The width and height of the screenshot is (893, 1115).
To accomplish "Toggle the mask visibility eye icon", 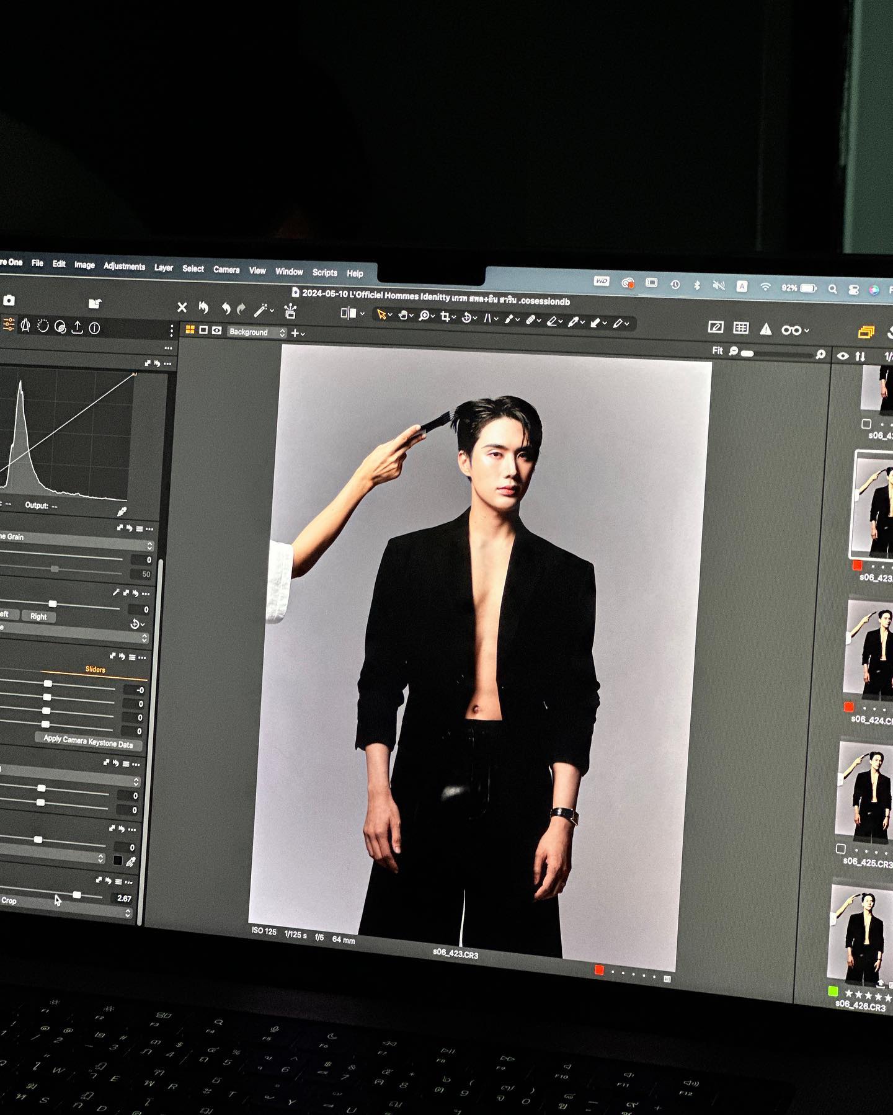I will pos(216,331).
